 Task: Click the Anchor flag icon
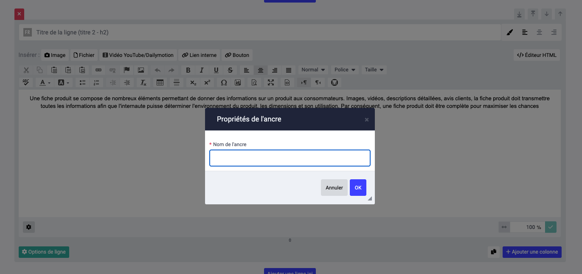pyautogui.click(x=127, y=70)
